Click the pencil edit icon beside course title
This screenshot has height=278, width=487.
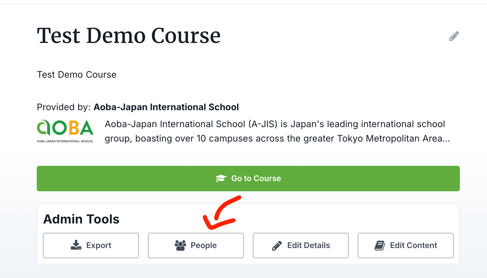coord(454,36)
